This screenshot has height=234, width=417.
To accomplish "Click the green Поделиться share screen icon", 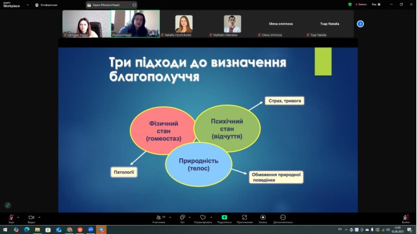I will click(x=225, y=217).
